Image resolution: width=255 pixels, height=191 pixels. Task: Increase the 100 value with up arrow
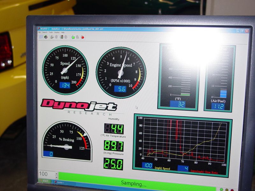[56, 174]
